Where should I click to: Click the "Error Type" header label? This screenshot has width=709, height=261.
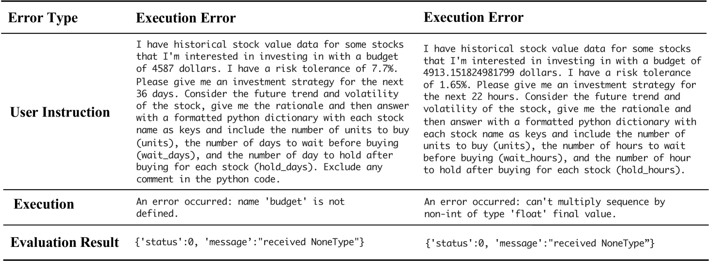(43, 18)
